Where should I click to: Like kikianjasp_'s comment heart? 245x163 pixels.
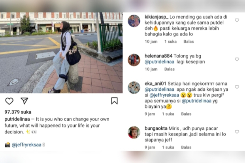(237, 20)
